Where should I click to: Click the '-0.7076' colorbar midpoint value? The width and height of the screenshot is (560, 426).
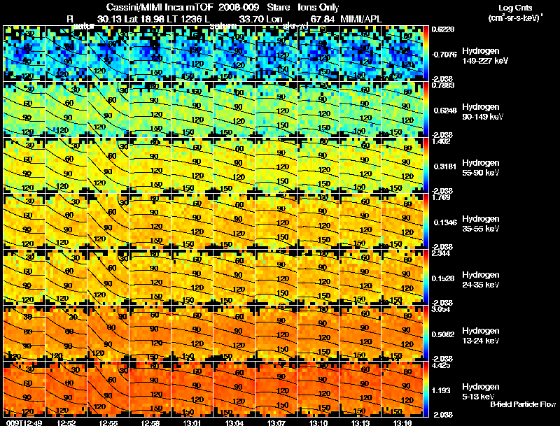click(444, 55)
